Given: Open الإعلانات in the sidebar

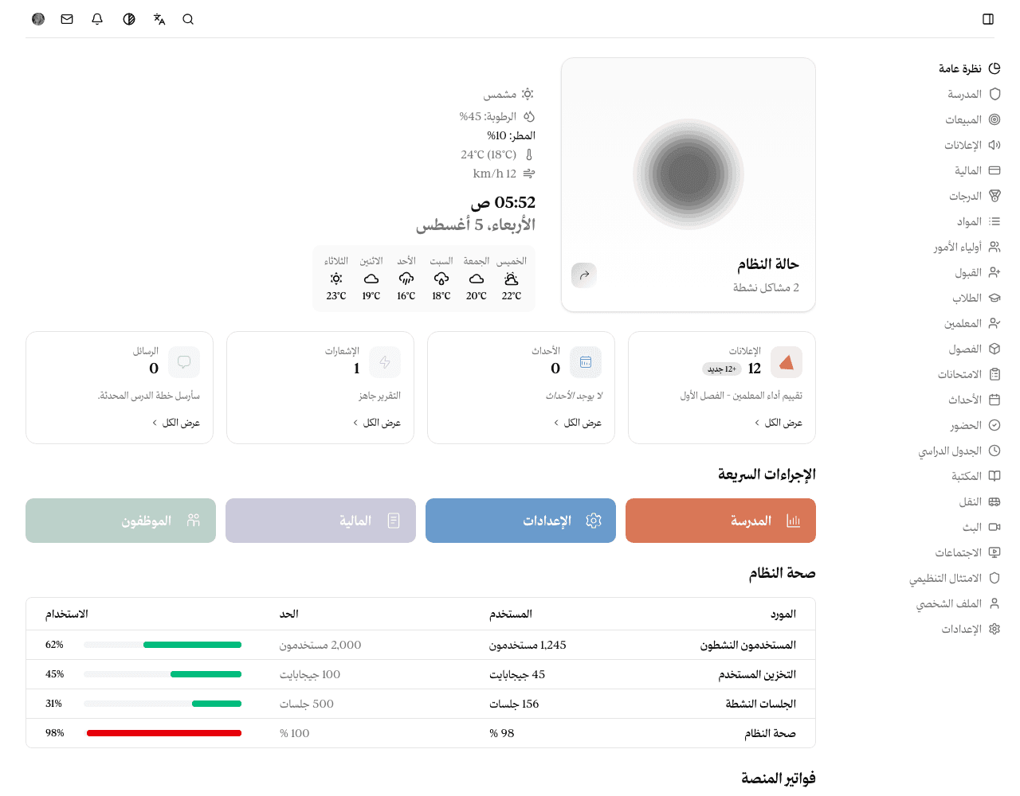Looking at the screenshot, I should [972, 145].
